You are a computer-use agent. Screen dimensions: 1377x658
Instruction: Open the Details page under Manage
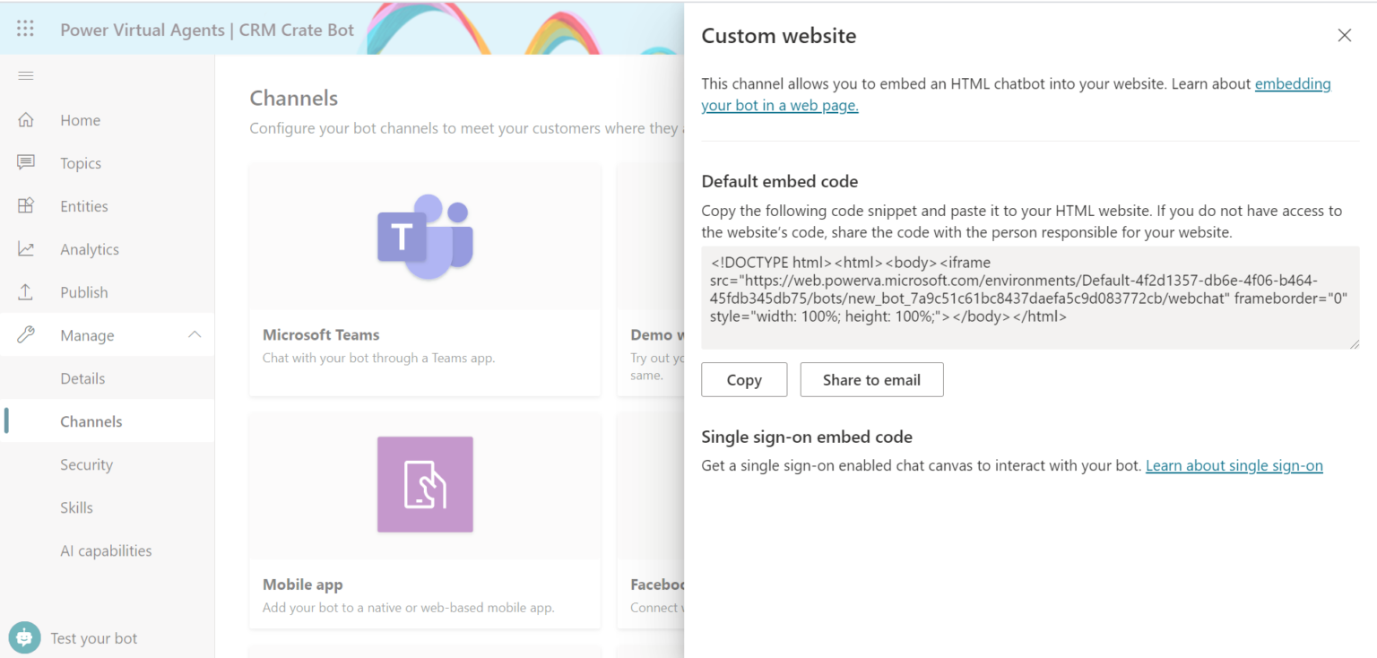[82, 378]
